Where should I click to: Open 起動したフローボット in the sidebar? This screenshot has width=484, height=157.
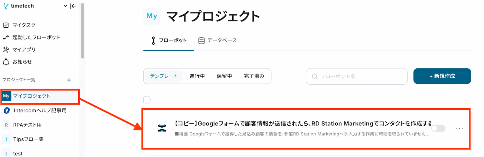point(36,37)
